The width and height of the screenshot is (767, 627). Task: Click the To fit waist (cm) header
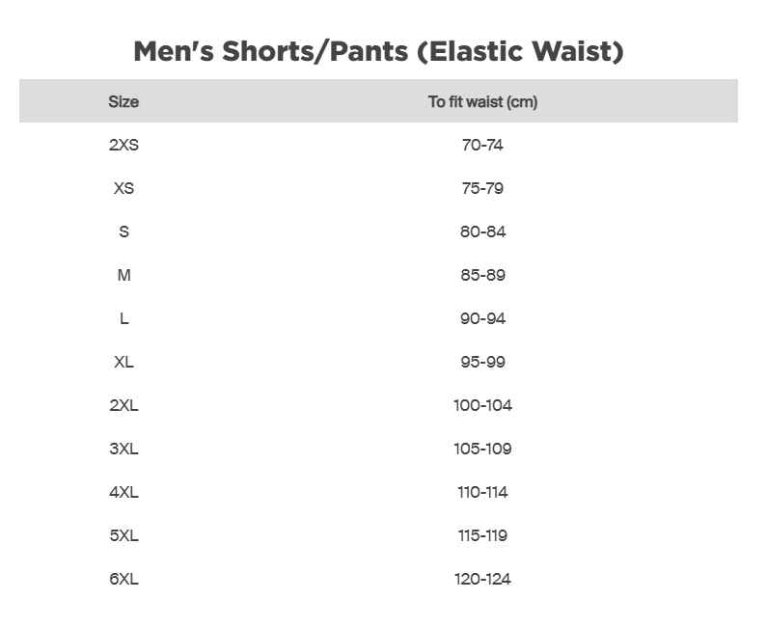coord(482,101)
